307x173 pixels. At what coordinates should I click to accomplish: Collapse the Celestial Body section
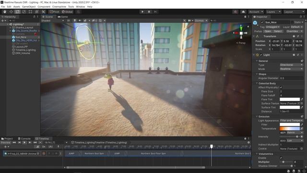[257, 83]
